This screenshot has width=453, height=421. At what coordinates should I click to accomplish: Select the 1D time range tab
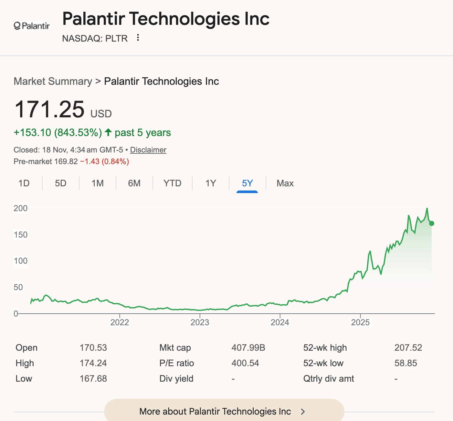(24, 183)
